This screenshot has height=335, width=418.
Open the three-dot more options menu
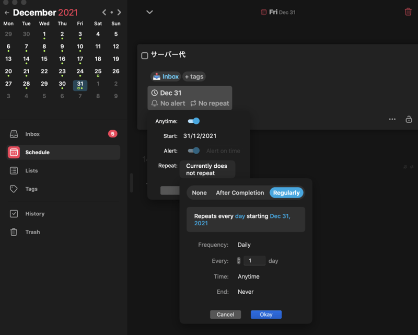point(392,119)
